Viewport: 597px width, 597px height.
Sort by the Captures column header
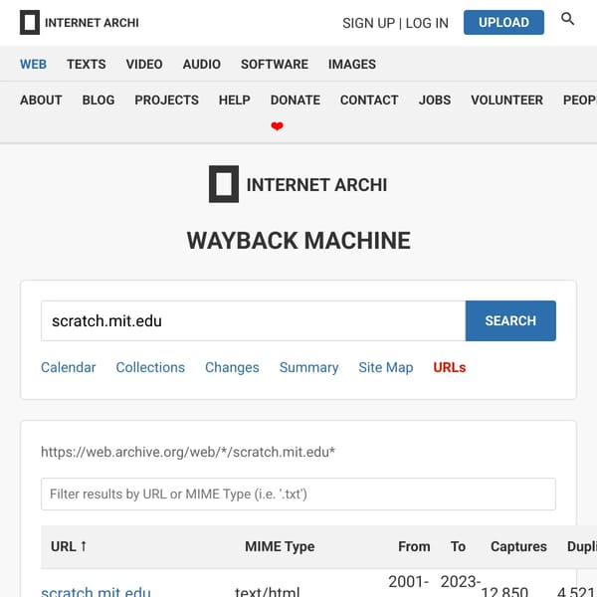pos(518,546)
